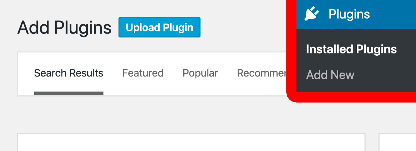Go to Installed Plugins submenu item

(x=351, y=49)
